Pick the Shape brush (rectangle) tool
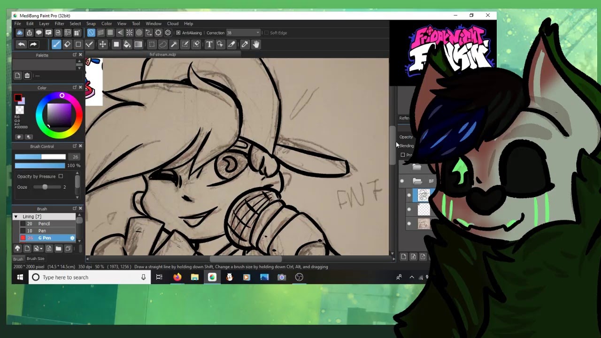The image size is (601, 338). click(x=78, y=44)
